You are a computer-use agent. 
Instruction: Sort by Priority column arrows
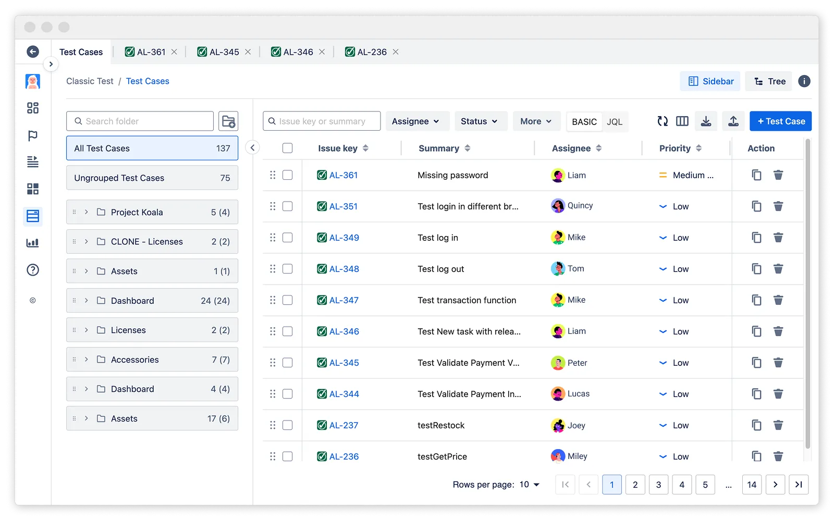698,148
